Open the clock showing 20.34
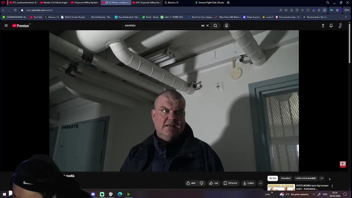Viewport: 352px width, 198px height. coord(335,194)
